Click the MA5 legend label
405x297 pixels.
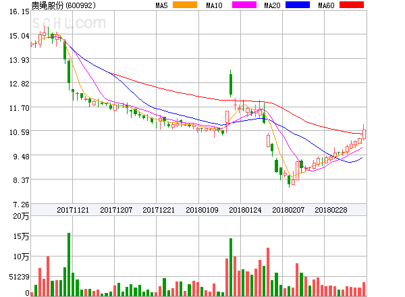point(162,5)
